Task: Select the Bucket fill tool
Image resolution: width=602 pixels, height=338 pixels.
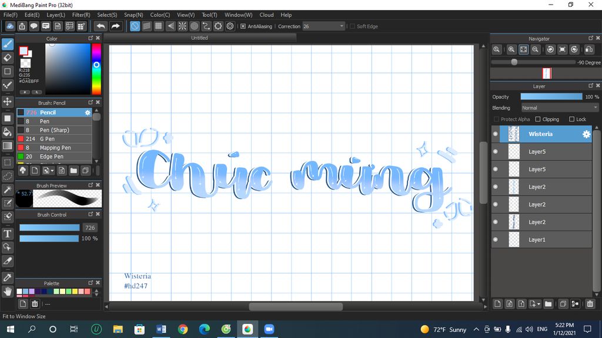Action: tap(7, 132)
